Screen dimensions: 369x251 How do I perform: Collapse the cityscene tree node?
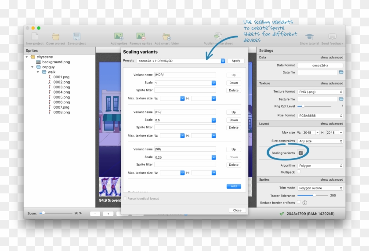coord(27,57)
